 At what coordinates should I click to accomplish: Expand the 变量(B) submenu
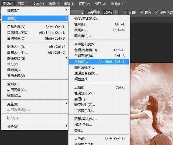pyautogui.click(x=34, y=104)
